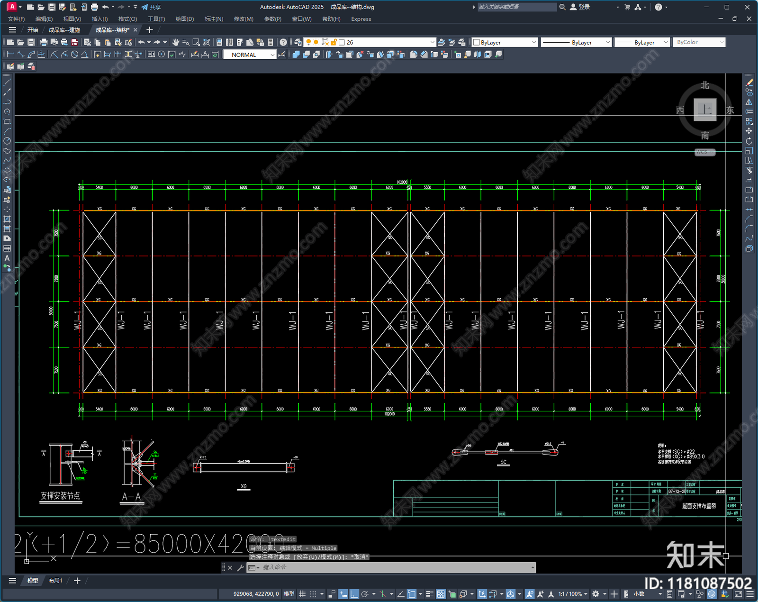Toggle the drawing grid display
The height and width of the screenshot is (602, 758).
tap(302, 594)
